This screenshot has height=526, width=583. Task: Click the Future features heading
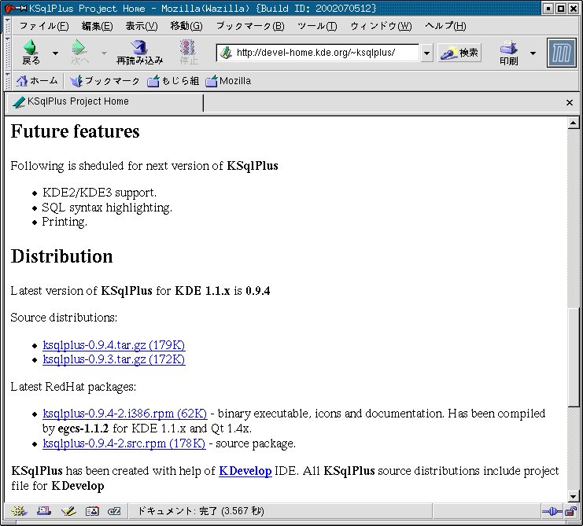pos(75,131)
